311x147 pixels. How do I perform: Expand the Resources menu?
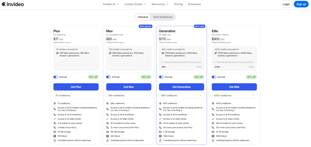click(160, 4)
